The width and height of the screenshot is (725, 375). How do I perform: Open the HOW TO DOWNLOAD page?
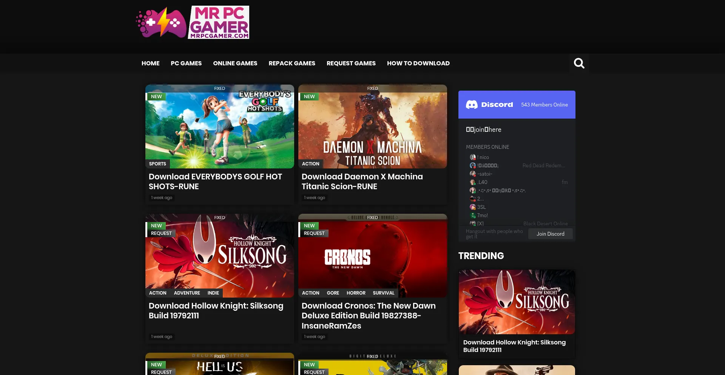[x=418, y=63]
